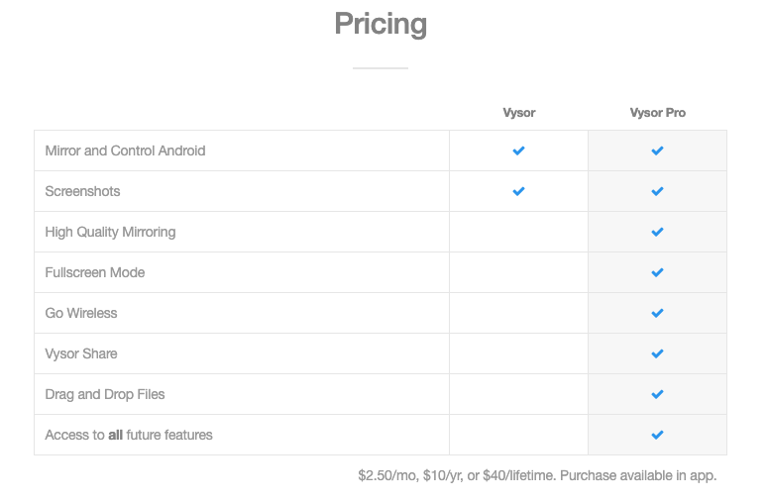Select the Vysor Pro column header
Viewport: 768px width, 502px height.
[657, 113]
